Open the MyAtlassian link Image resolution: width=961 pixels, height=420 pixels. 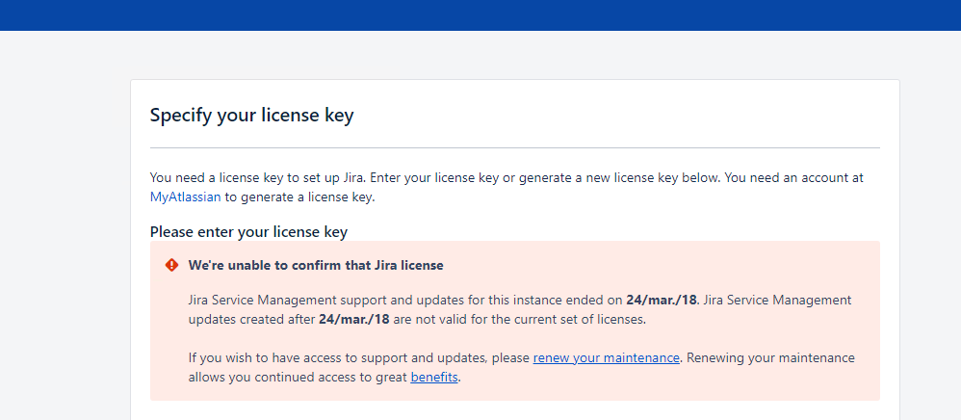tap(185, 197)
